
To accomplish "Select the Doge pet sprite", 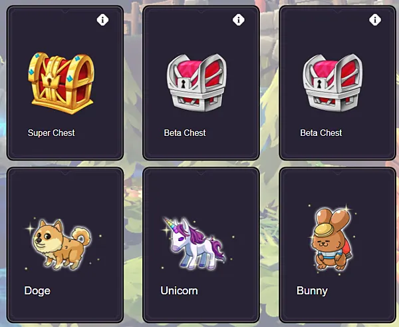I will point(62,244).
